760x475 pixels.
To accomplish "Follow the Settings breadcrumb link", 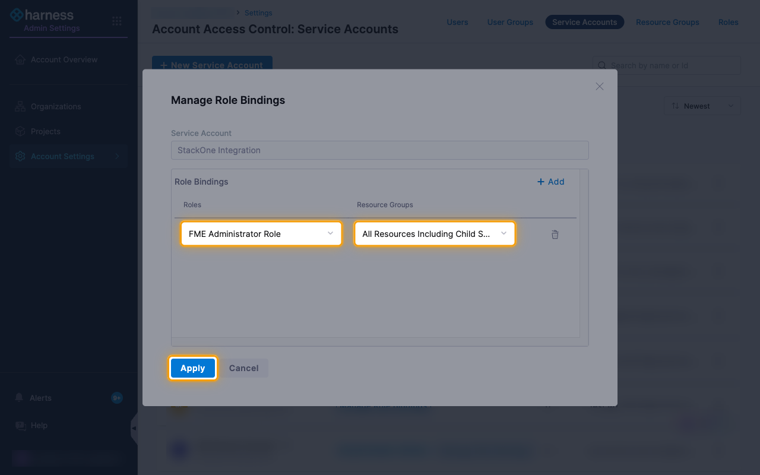I will coord(258,12).
